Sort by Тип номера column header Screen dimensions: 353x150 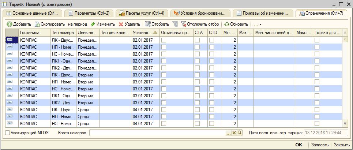[x=63, y=33]
